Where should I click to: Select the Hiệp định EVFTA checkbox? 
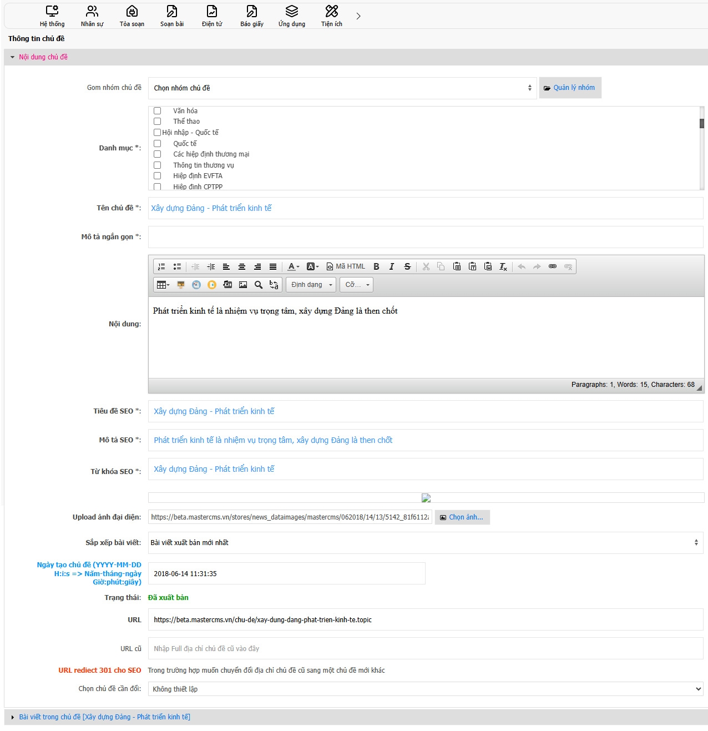[x=158, y=176]
